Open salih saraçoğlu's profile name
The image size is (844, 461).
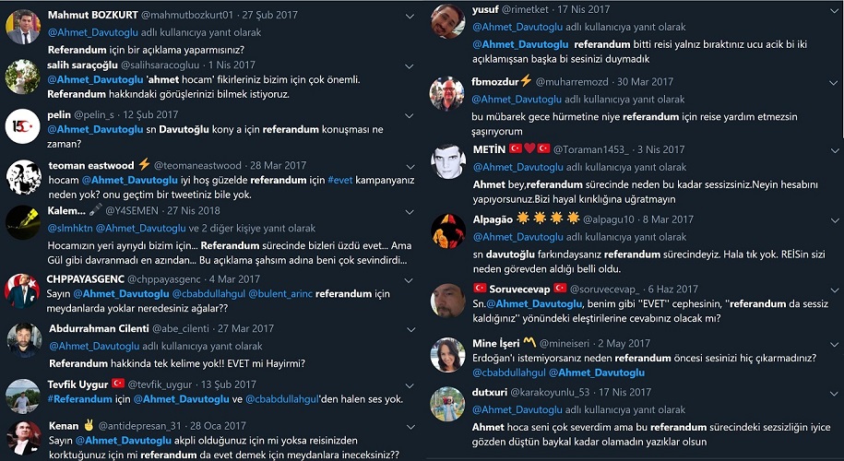coord(81,65)
